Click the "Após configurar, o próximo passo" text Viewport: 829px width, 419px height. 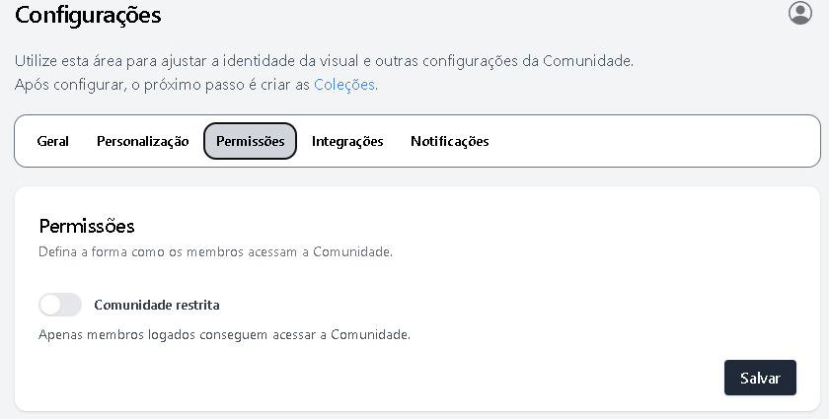tap(163, 85)
